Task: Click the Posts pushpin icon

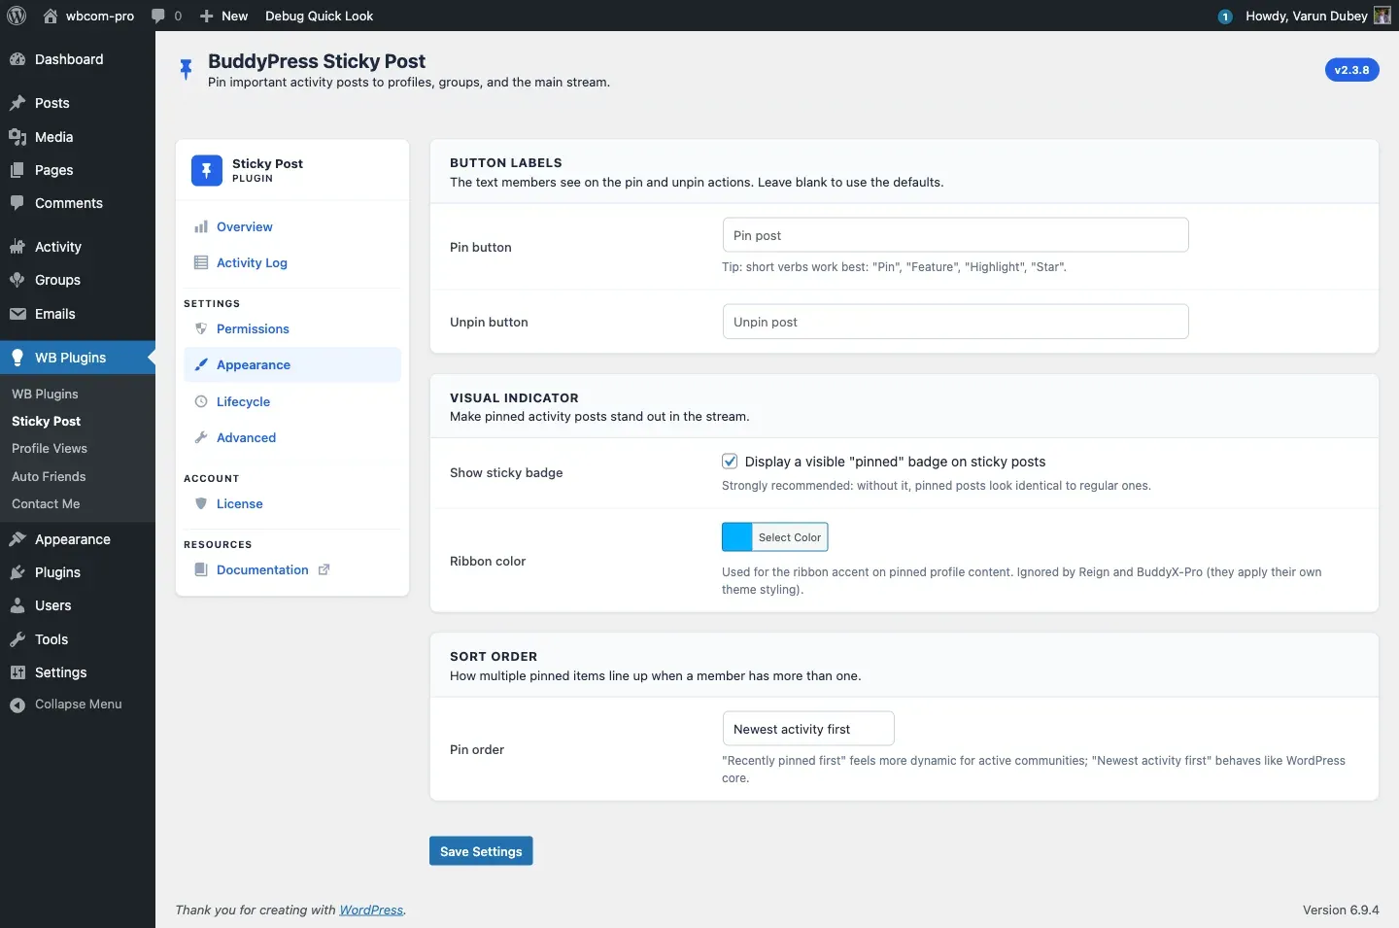Action: coord(17,103)
